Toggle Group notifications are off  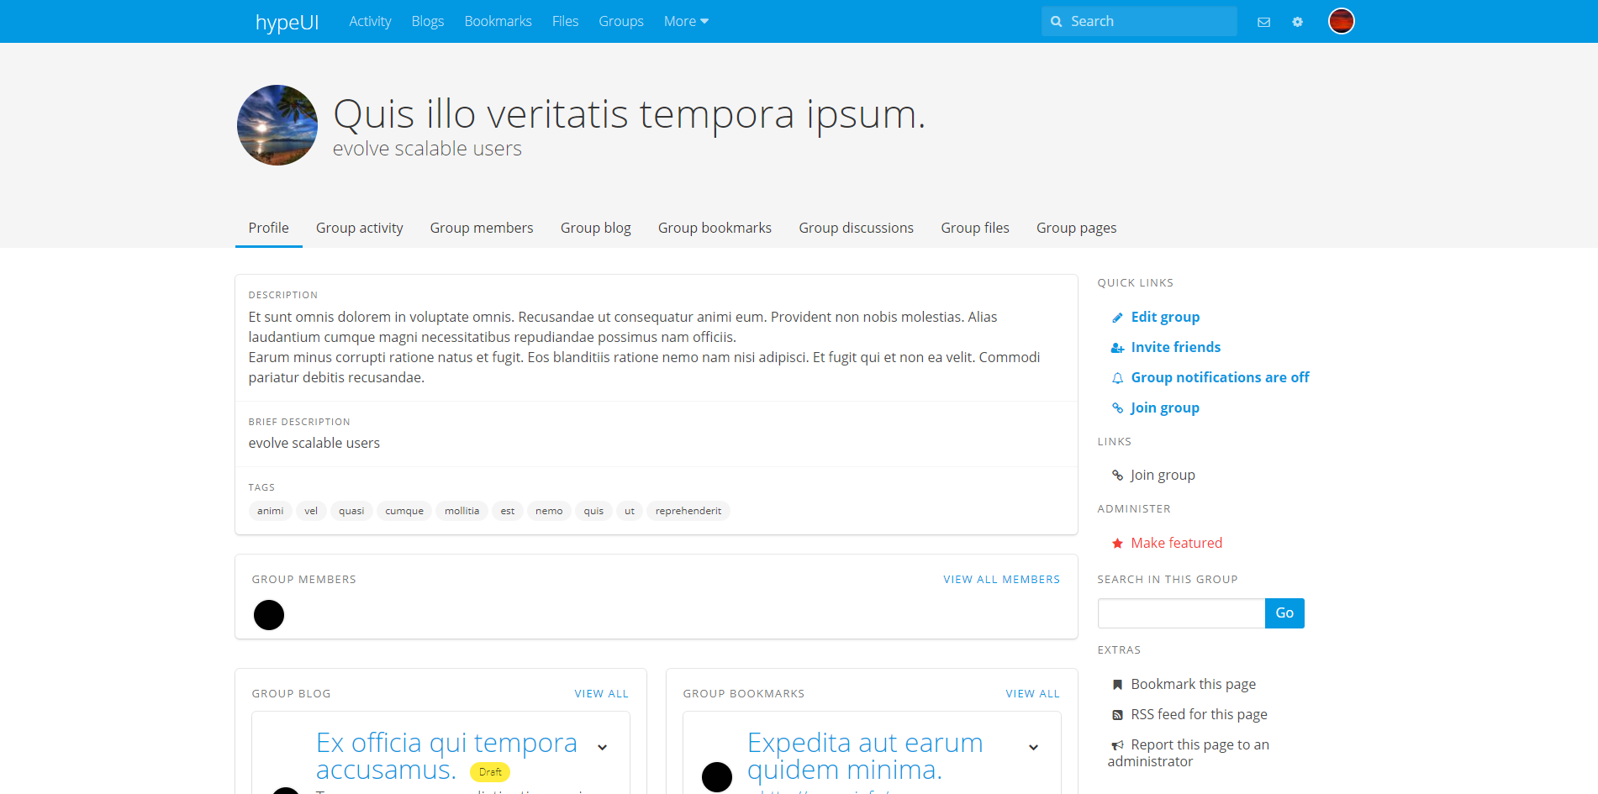1219,378
